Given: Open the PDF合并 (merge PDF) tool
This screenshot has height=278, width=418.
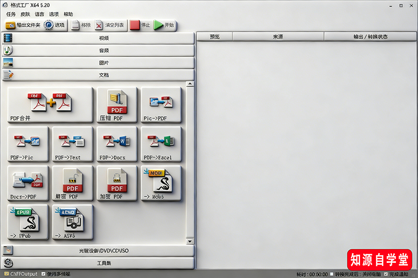Looking at the screenshot, I should tap(50, 104).
